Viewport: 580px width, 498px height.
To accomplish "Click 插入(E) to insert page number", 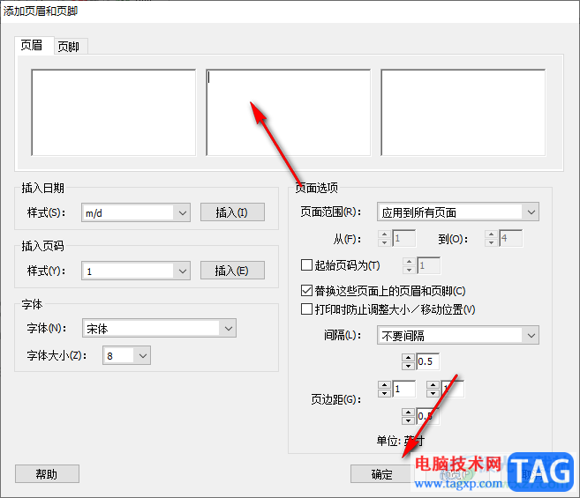I will point(232,271).
